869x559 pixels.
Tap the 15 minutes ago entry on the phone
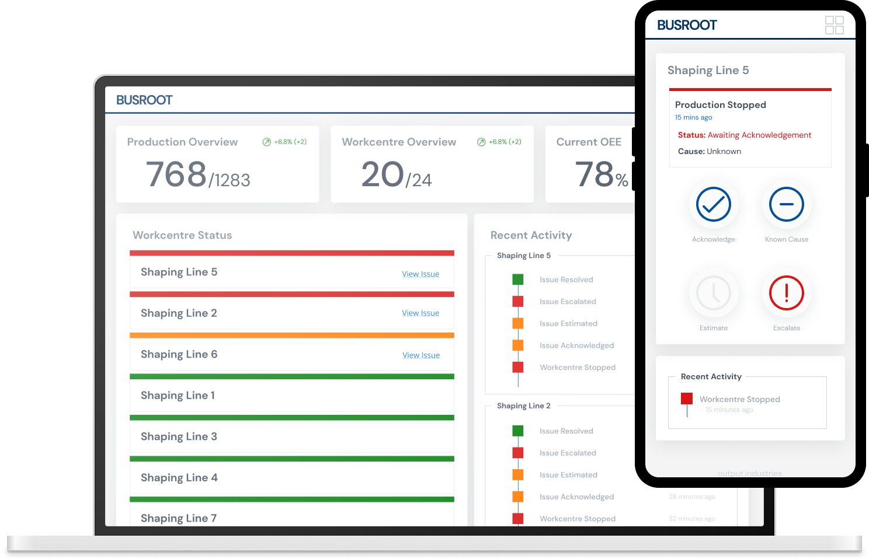point(729,410)
